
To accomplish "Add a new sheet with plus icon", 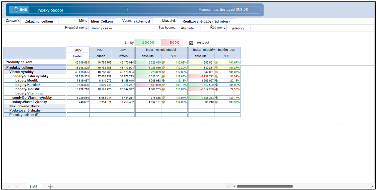I will 51,186.
